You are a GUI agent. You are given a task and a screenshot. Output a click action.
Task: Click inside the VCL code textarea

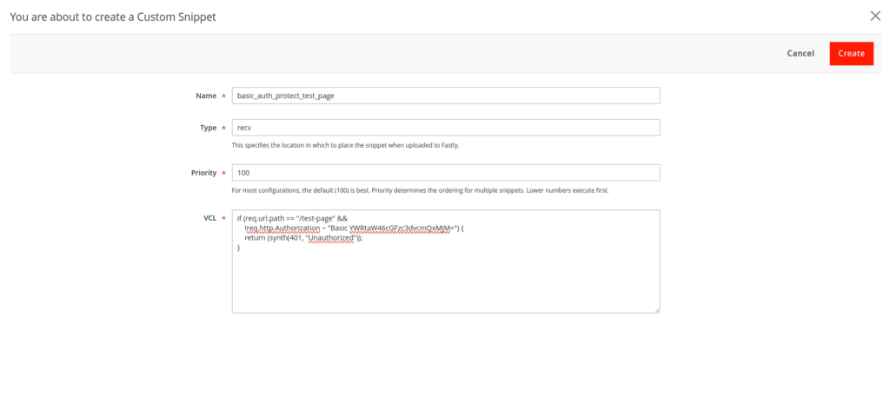[446, 262]
